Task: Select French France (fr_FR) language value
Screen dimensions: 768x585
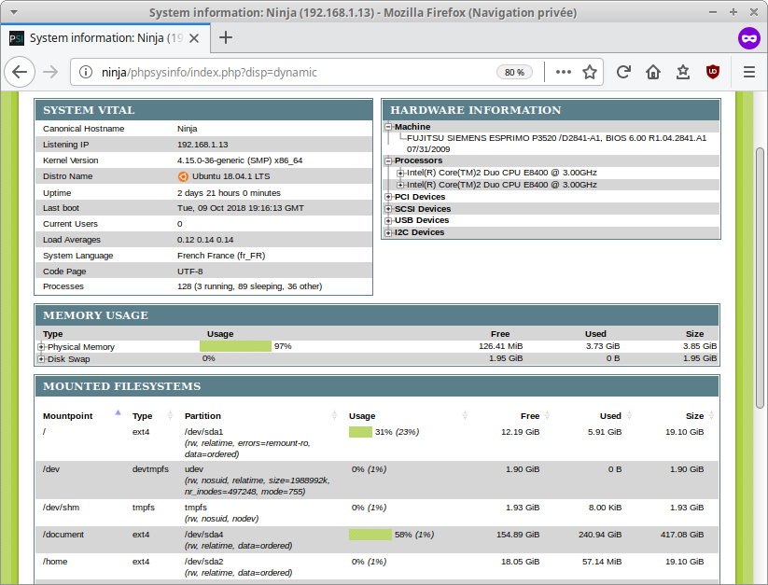Action: click(221, 256)
